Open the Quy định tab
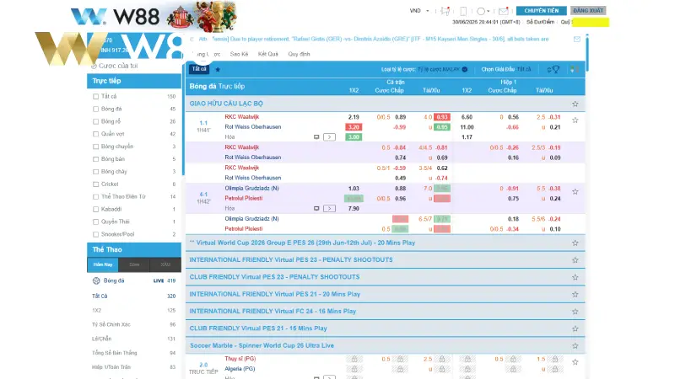This screenshot has width=675, height=379. [x=299, y=54]
